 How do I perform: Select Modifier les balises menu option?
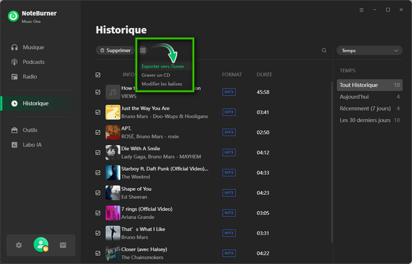click(162, 84)
